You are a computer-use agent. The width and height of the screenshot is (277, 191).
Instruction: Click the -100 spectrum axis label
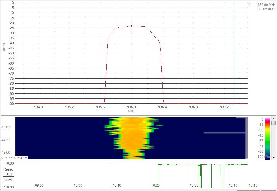pos(10,103)
